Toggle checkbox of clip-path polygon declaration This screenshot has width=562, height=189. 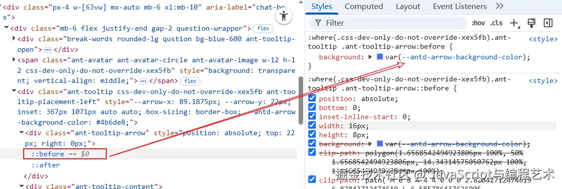click(x=312, y=152)
